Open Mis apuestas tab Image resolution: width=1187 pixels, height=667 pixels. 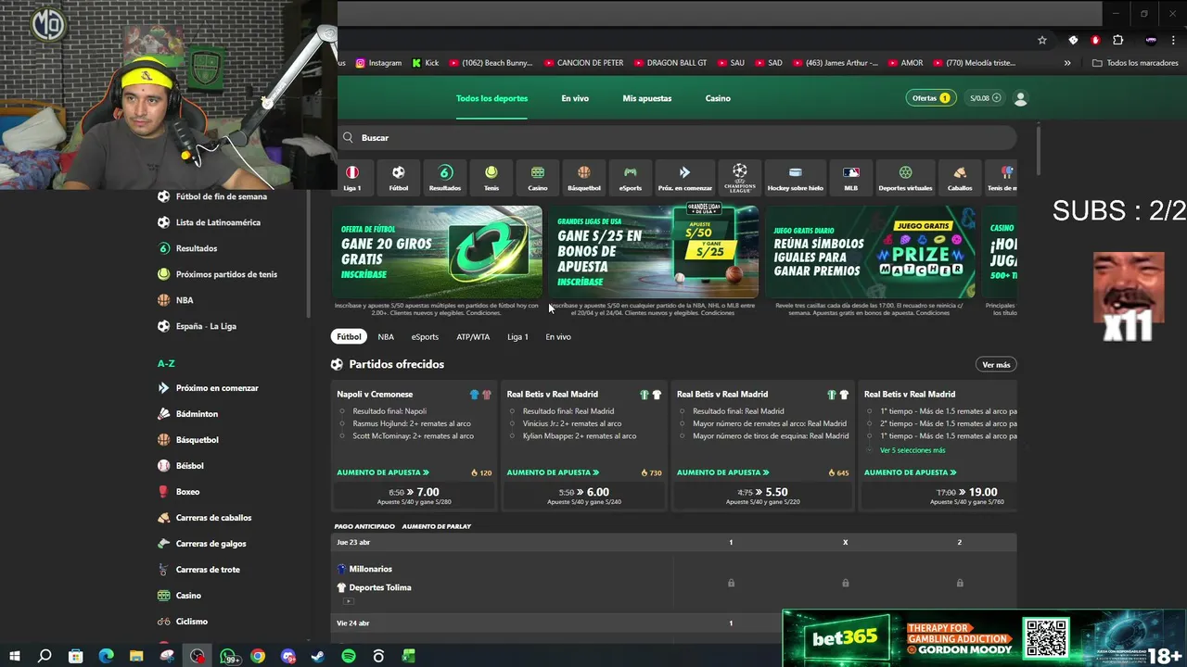coord(647,98)
